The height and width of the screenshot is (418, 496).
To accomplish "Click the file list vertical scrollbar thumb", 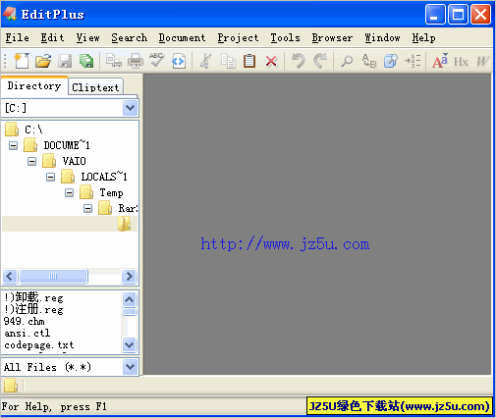I will (130, 312).
